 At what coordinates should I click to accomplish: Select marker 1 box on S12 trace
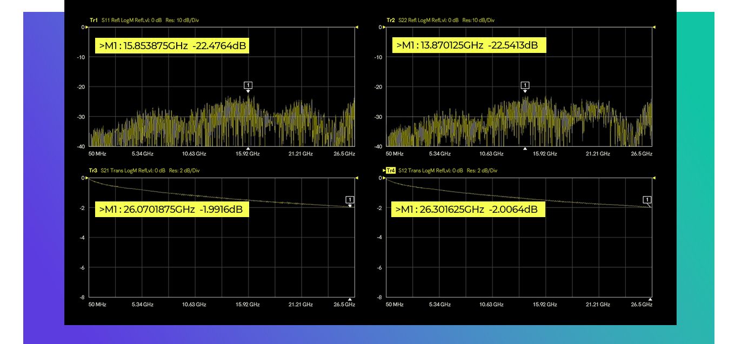pos(647,200)
